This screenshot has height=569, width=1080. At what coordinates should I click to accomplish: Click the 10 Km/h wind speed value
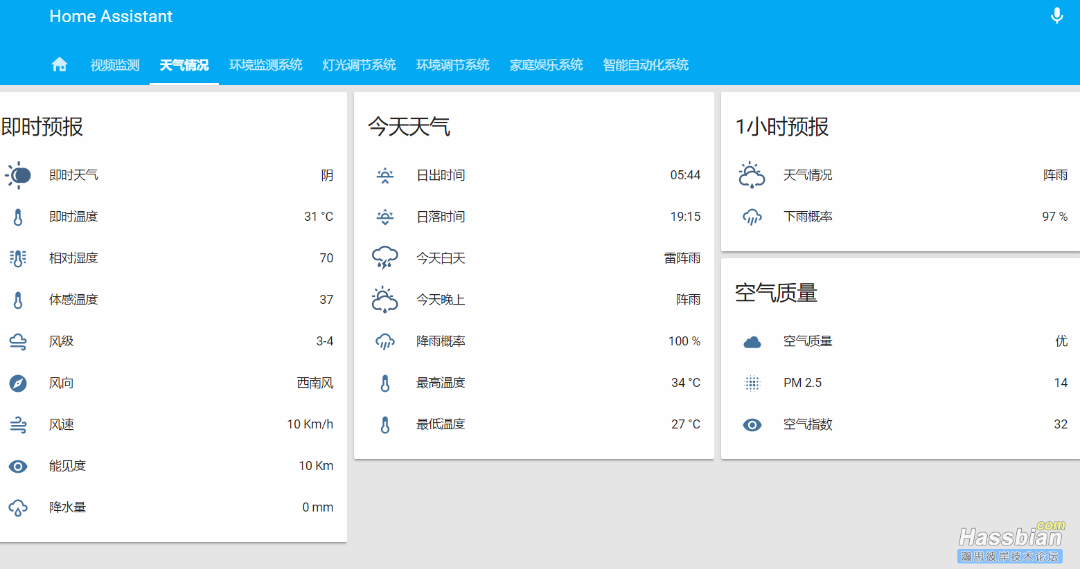[310, 424]
